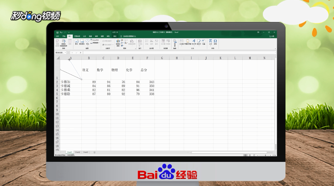The width and height of the screenshot is (334, 186).
Task: Insert a Slicer filter
Action: coord(163,42)
